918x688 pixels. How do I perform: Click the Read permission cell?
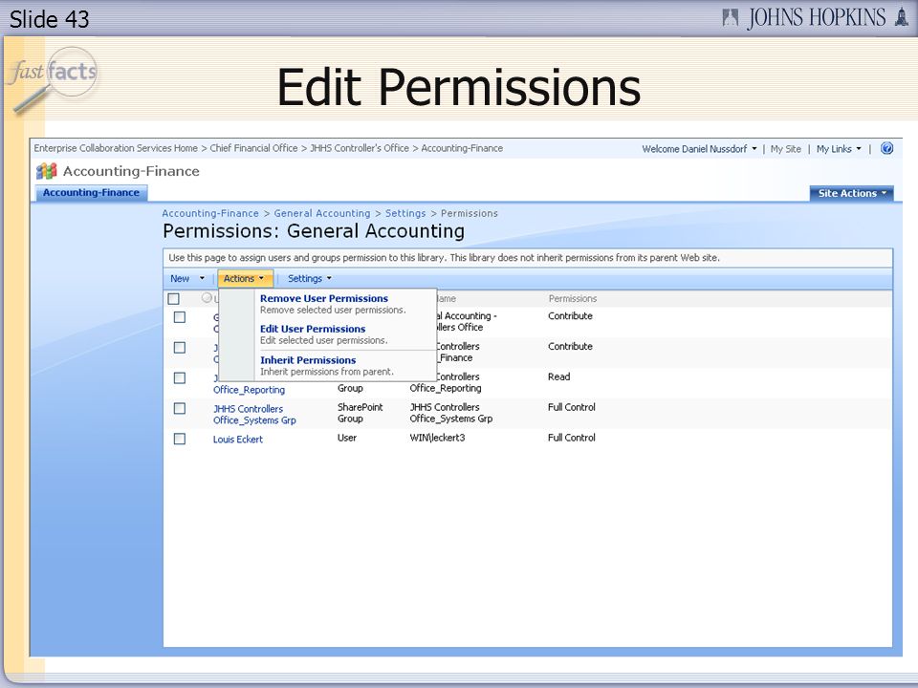pos(559,376)
